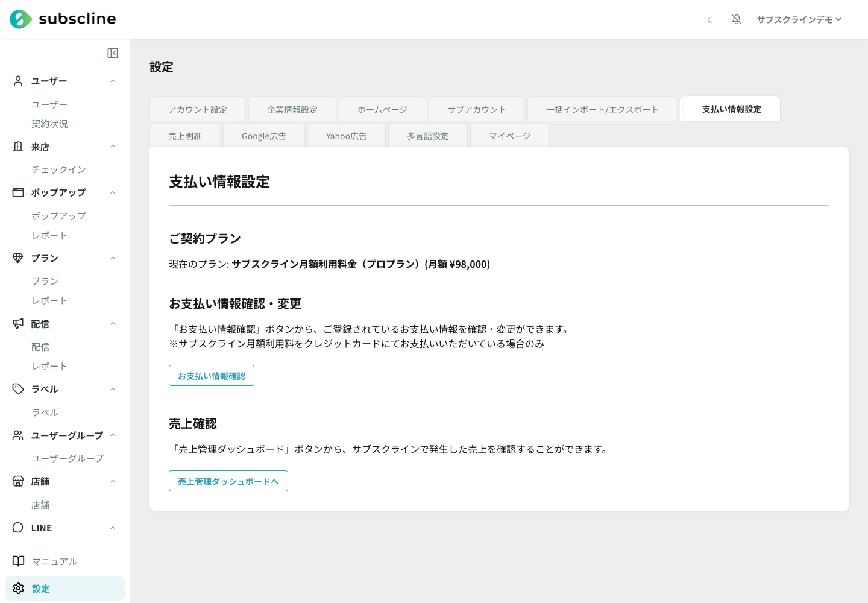This screenshot has height=603, width=868.
Task: Open チェックイン in sidebar
Action: pos(58,169)
